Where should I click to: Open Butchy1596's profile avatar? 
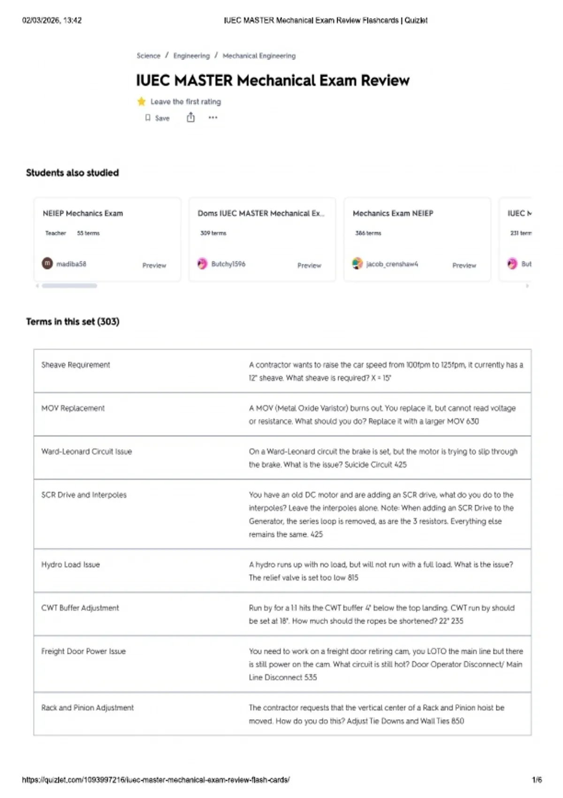pyautogui.click(x=202, y=263)
